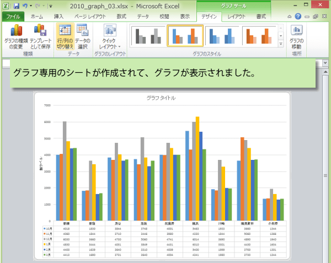Open the Quick Layout dropdown (クイックレイアウト)
This screenshot has width=331, height=263.
pos(110,37)
